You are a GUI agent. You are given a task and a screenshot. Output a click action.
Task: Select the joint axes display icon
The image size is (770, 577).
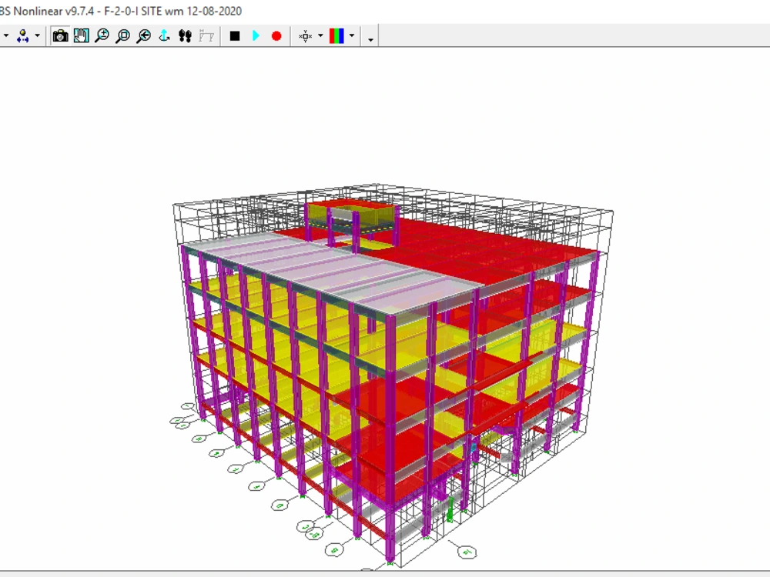tap(304, 35)
